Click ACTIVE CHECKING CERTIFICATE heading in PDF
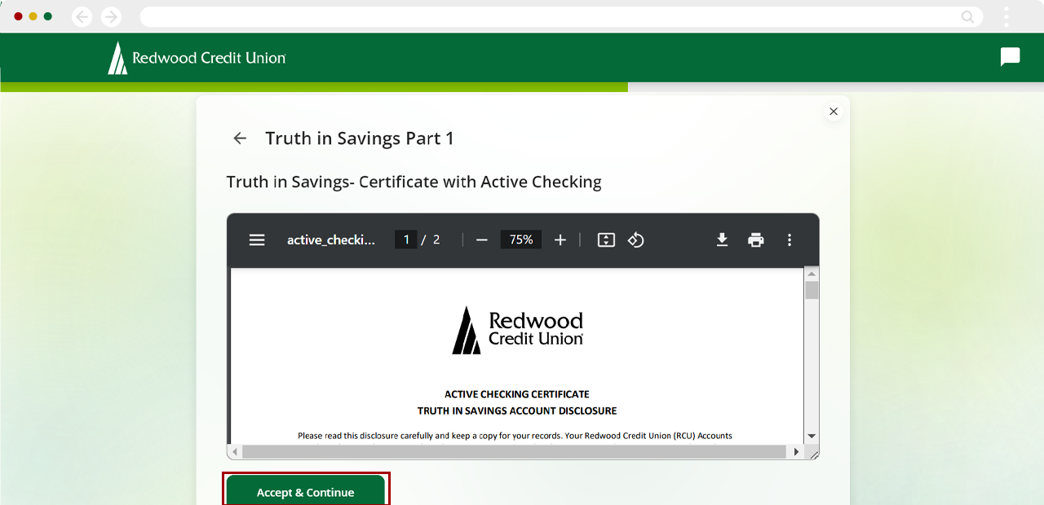Viewport: 1044px width, 505px height. (517, 394)
